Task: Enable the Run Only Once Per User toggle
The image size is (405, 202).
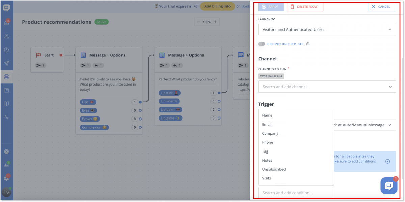Action: [262, 44]
